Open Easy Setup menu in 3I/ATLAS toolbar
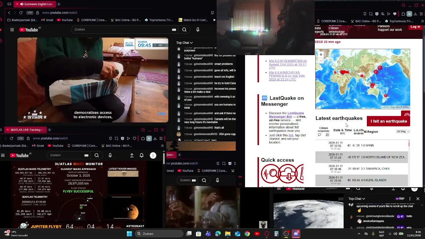Image resolution: width=425 pixels, height=239 pixels. 161,138
